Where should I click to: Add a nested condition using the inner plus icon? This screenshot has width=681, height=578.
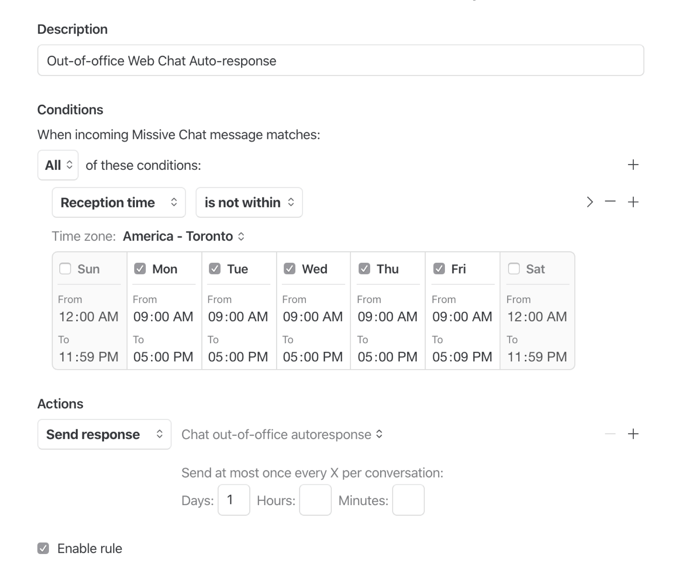click(x=633, y=202)
